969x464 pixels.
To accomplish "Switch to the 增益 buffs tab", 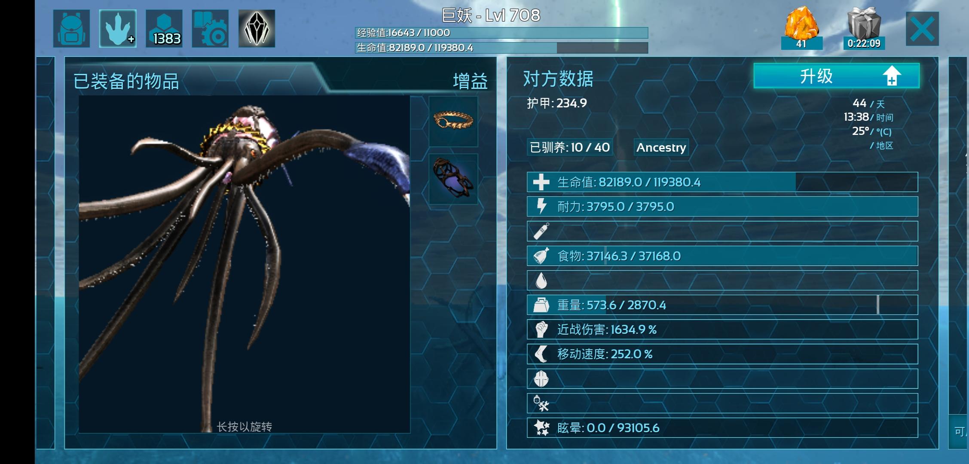I will click(470, 81).
